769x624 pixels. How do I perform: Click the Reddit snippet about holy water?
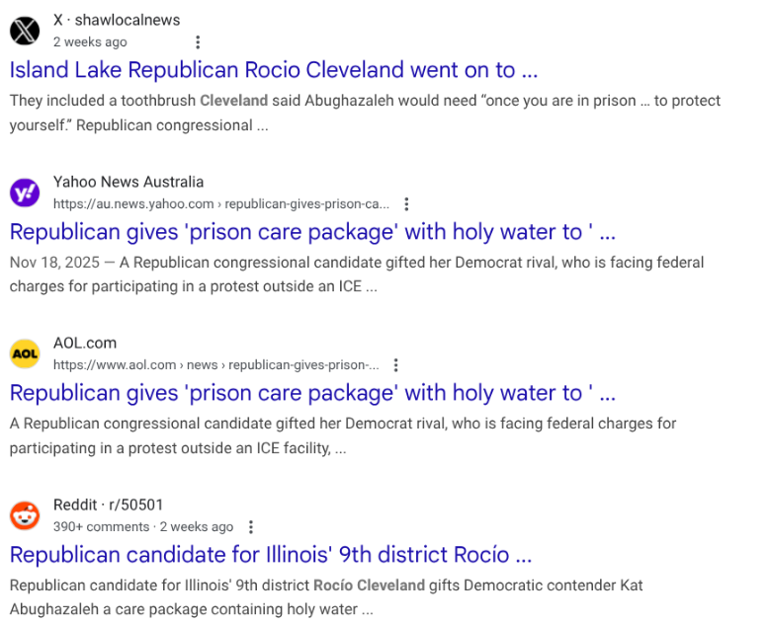point(326,597)
